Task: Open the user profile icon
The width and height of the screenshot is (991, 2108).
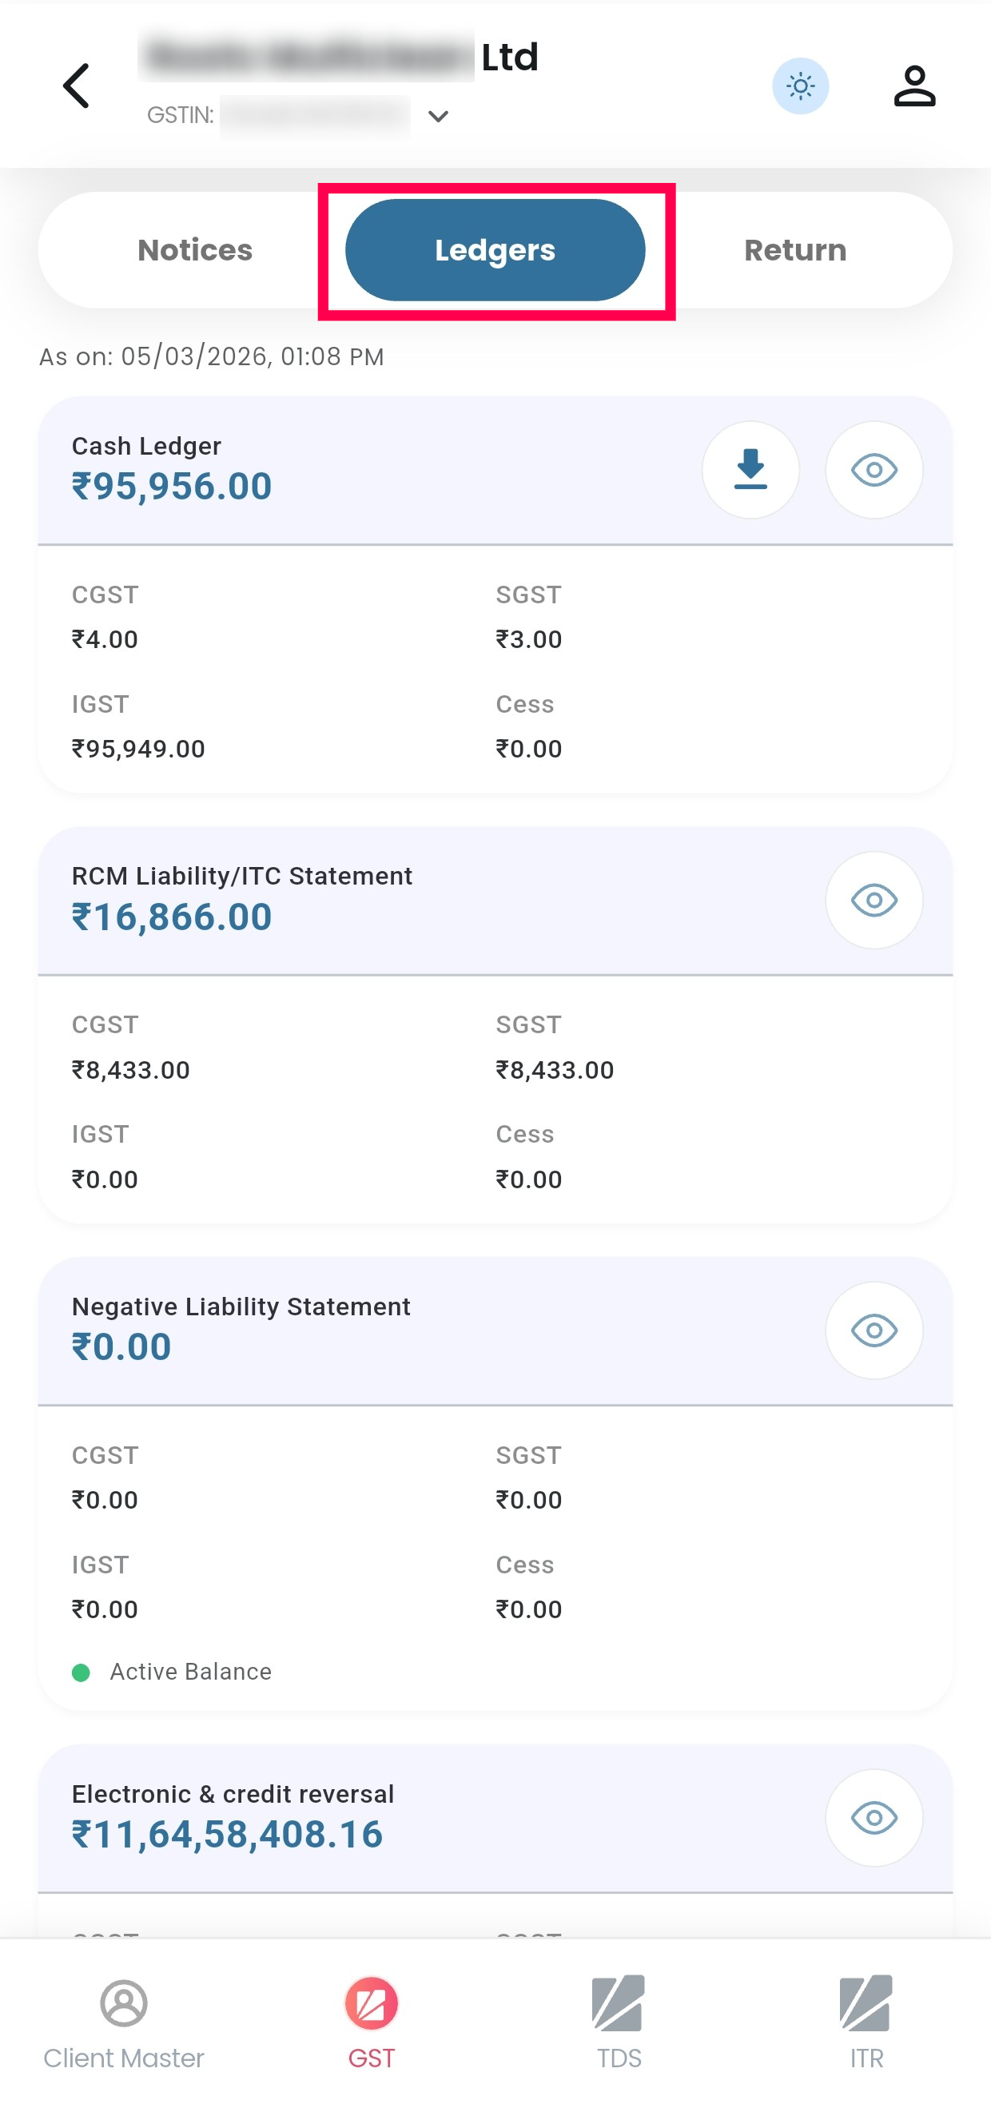Action: [x=913, y=86]
